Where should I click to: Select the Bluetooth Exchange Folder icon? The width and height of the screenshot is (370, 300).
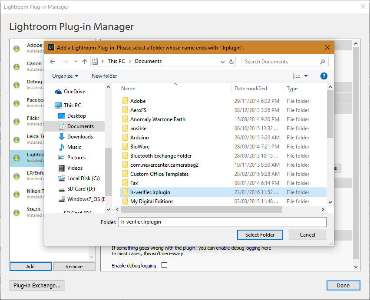point(125,156)
